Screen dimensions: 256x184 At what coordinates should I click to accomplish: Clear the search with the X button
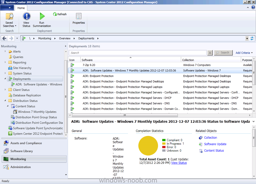tap(210, 53)
